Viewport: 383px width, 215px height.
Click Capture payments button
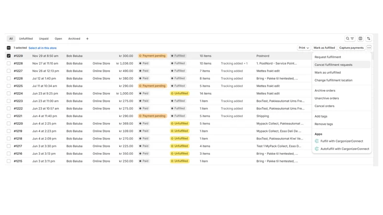(351, 48)
